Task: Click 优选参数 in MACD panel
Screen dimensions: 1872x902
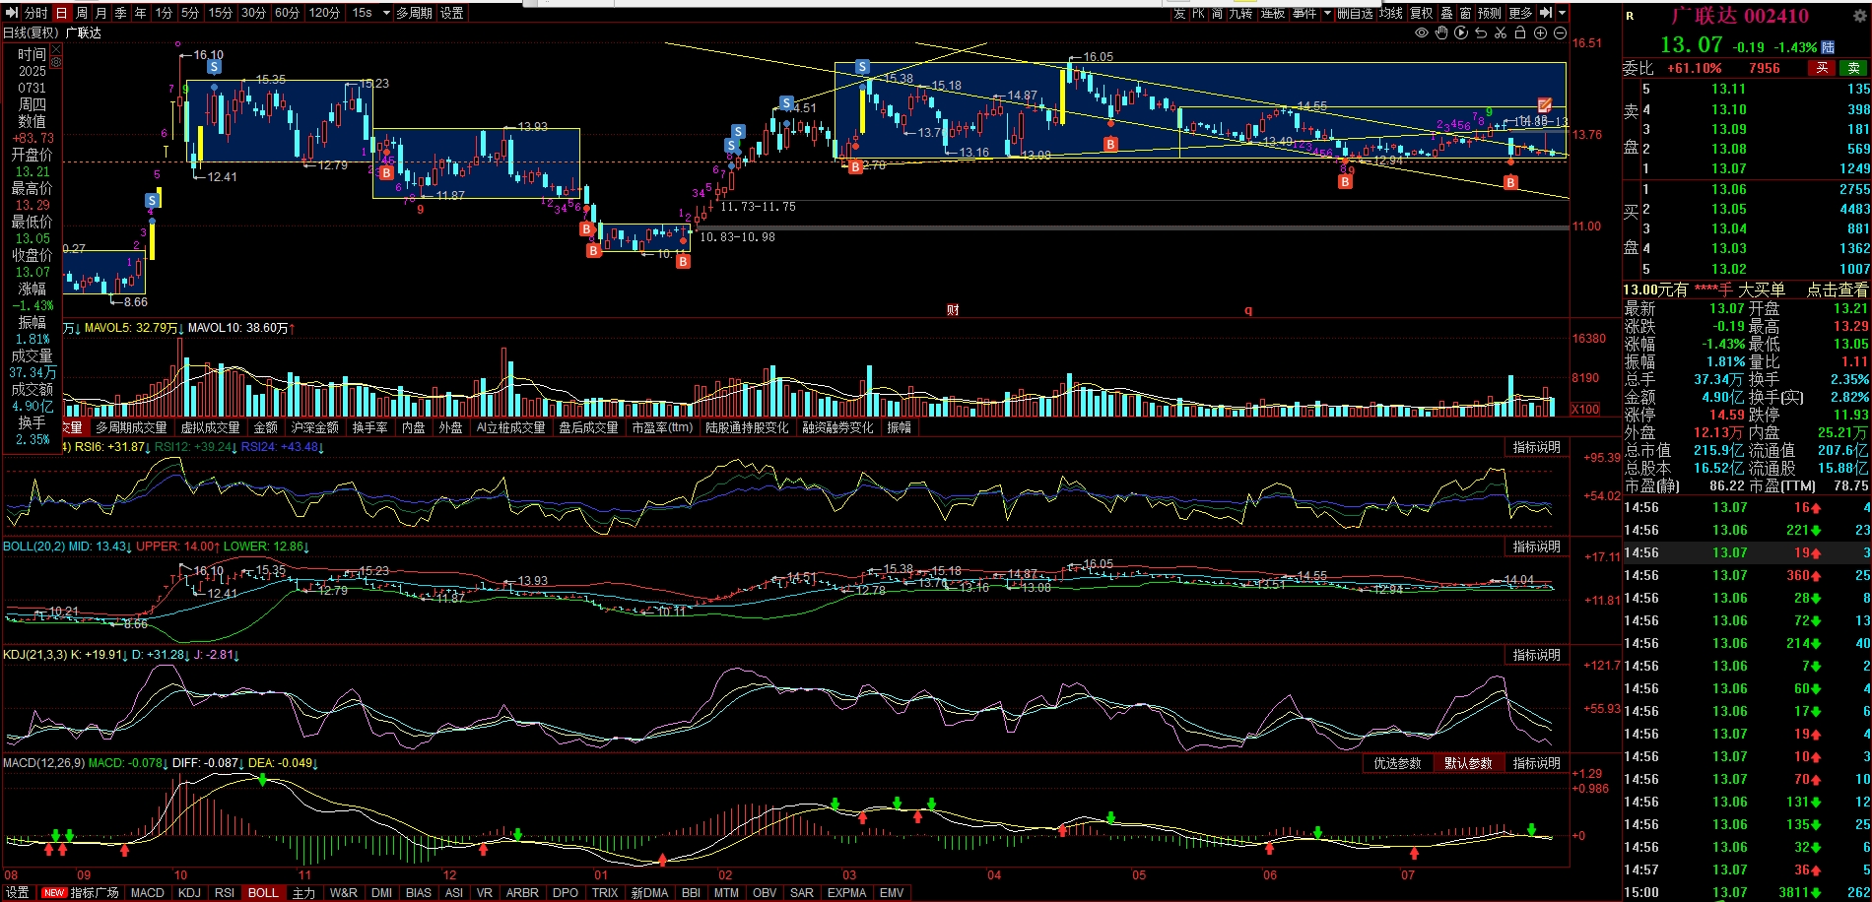Action: 1398,763
